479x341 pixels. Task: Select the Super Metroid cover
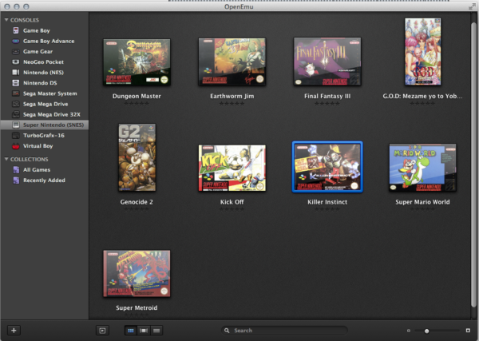coord(137,273)
